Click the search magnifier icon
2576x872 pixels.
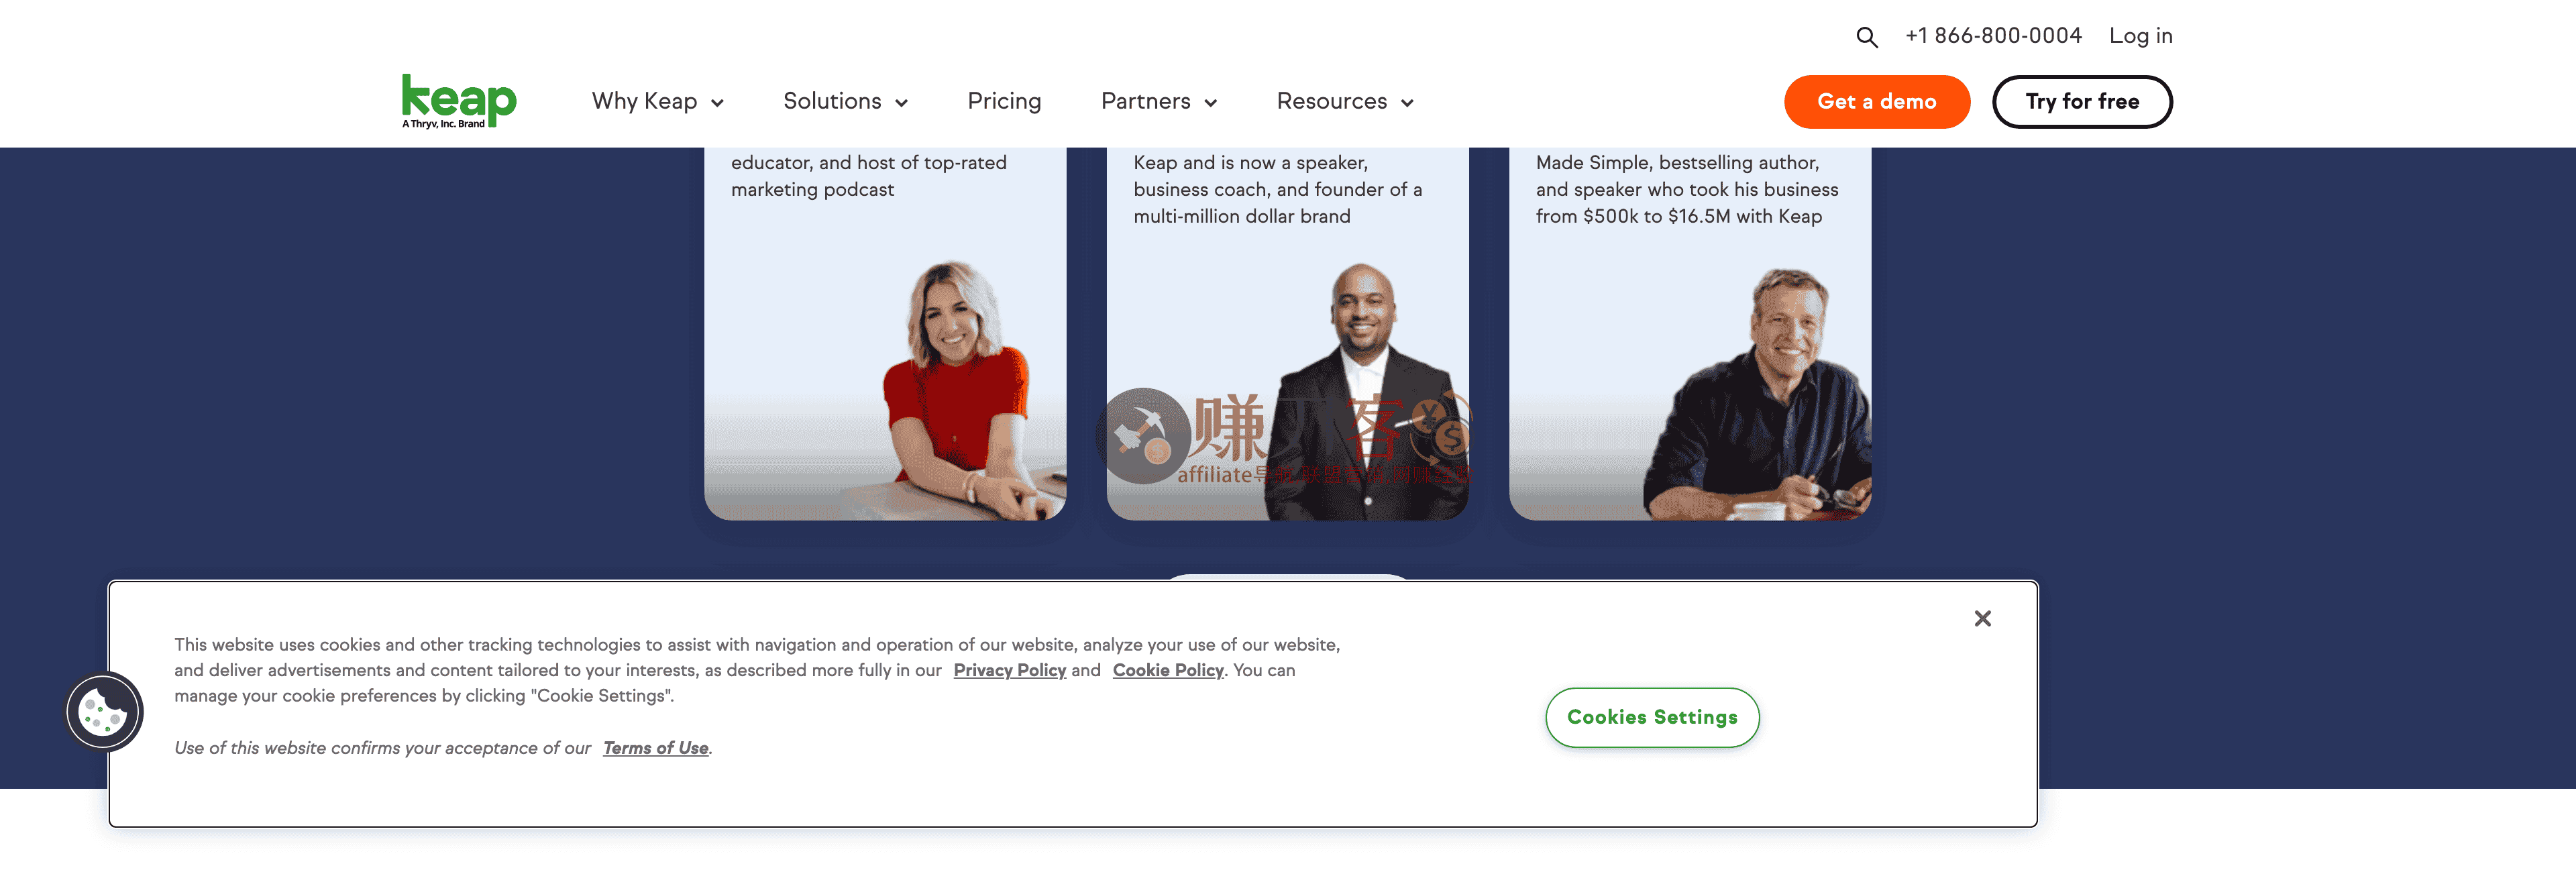(x=1866, y=37)
